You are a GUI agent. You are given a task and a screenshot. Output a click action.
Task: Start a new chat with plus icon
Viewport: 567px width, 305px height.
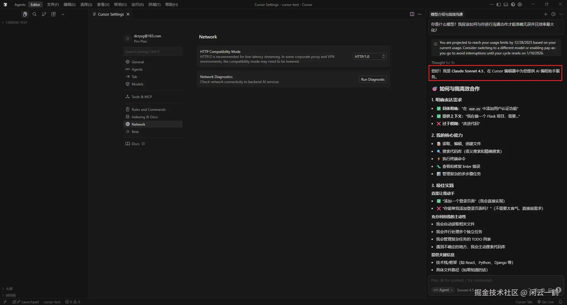[546, 14]
